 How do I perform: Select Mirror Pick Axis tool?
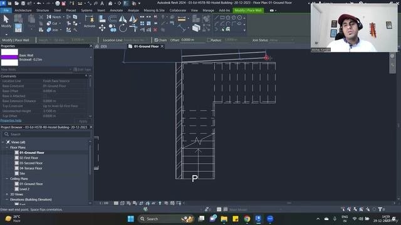click(x=123, y=19)
